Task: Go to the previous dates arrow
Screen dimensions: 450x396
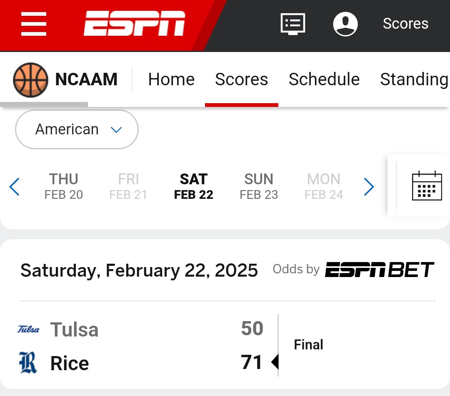Action: pyautogui.click(x=15, y=187)
